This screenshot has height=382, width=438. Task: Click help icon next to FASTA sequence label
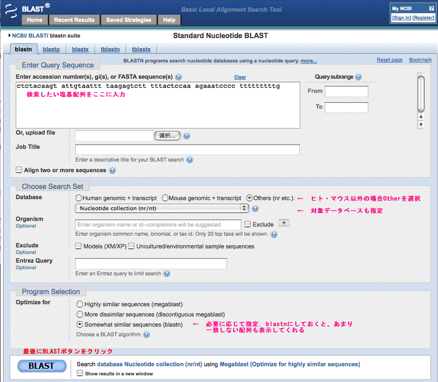click(x=178, y=77)
